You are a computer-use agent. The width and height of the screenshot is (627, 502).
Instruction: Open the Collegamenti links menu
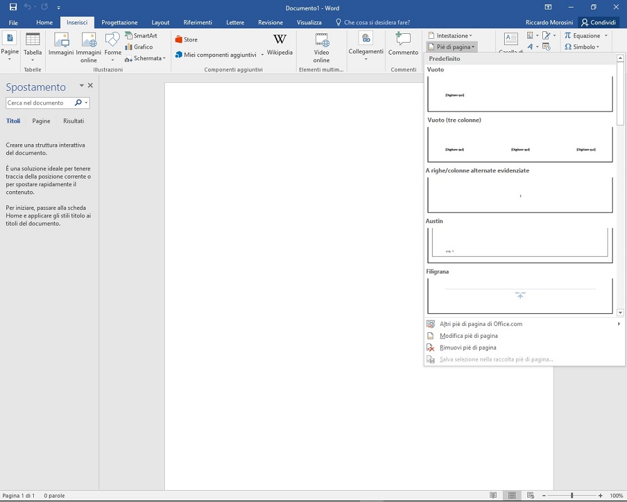coord(366,47)
